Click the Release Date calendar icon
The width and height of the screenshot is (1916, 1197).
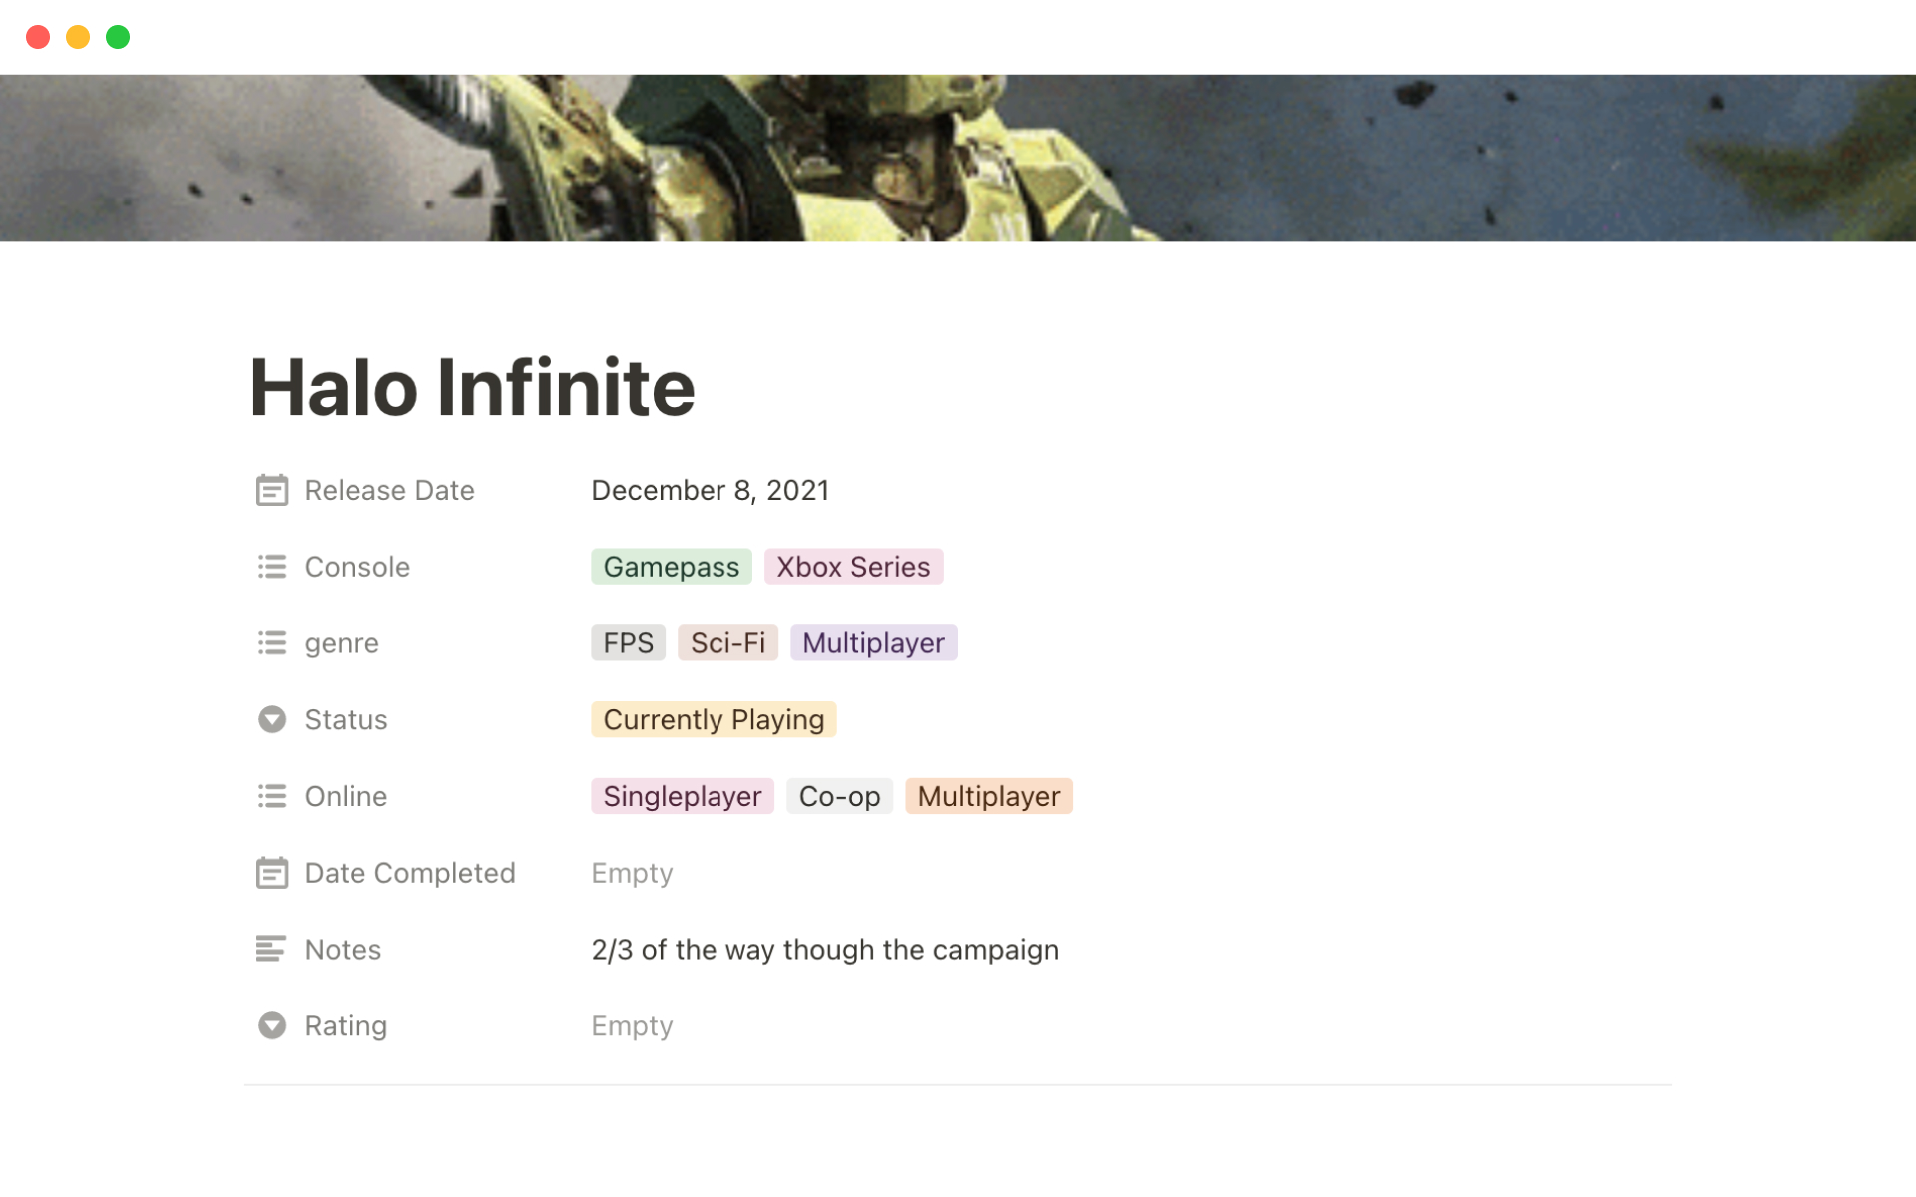click(x=271, y=490)
